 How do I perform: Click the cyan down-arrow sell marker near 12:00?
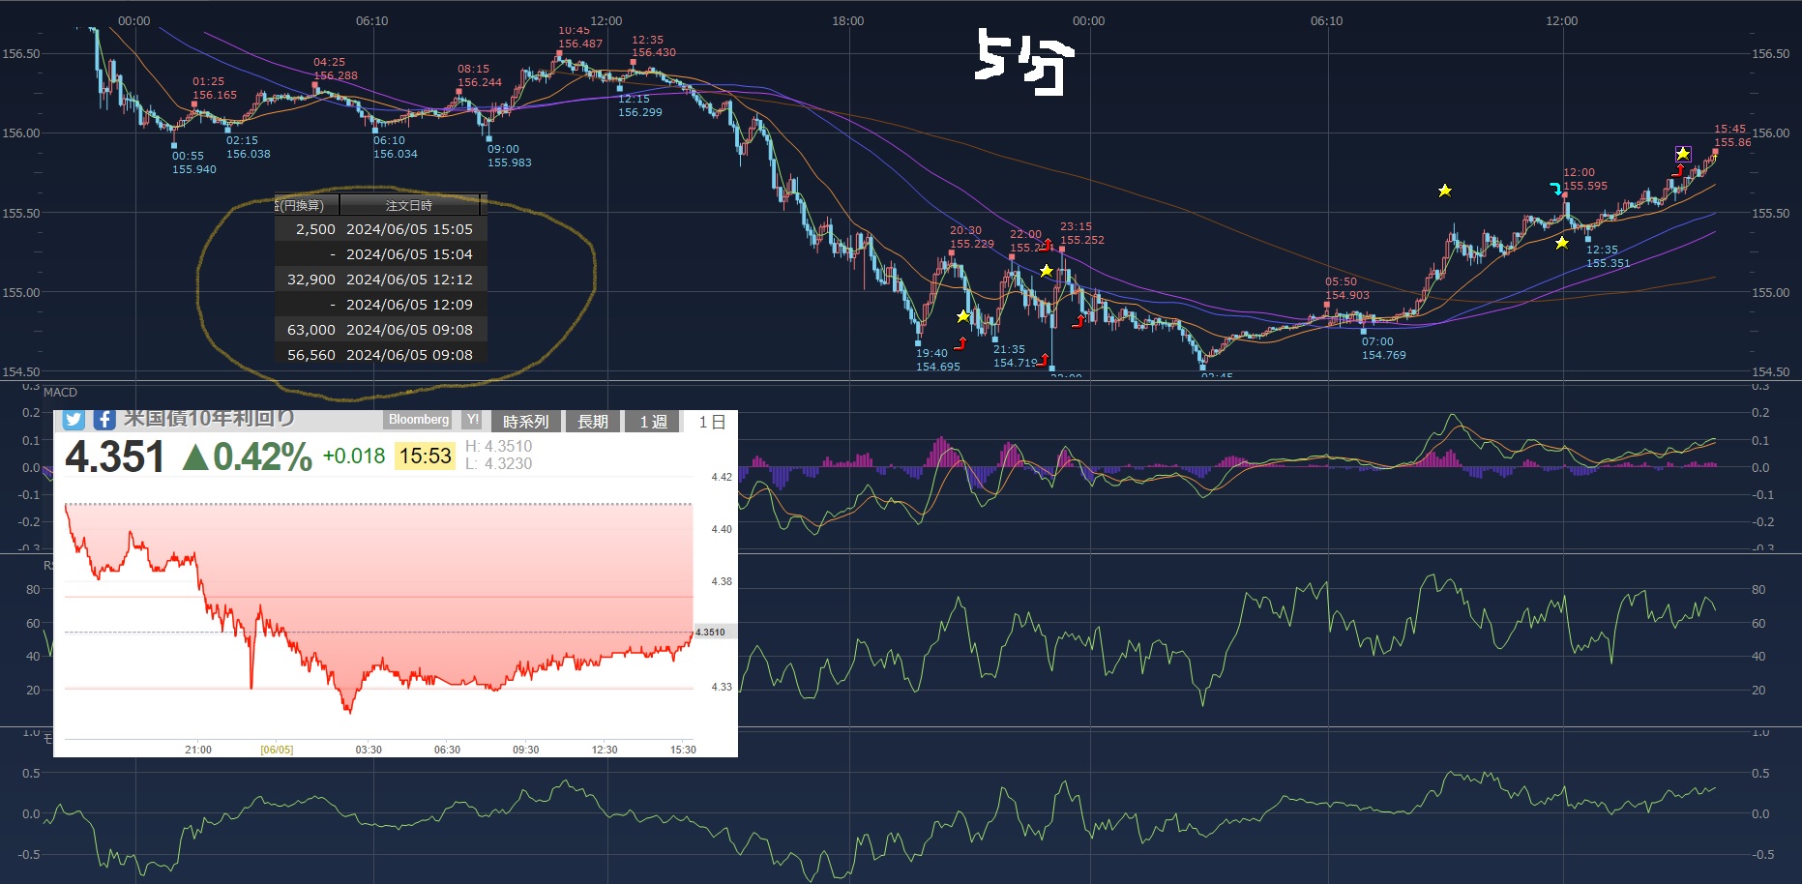(x=1554, y=188)
